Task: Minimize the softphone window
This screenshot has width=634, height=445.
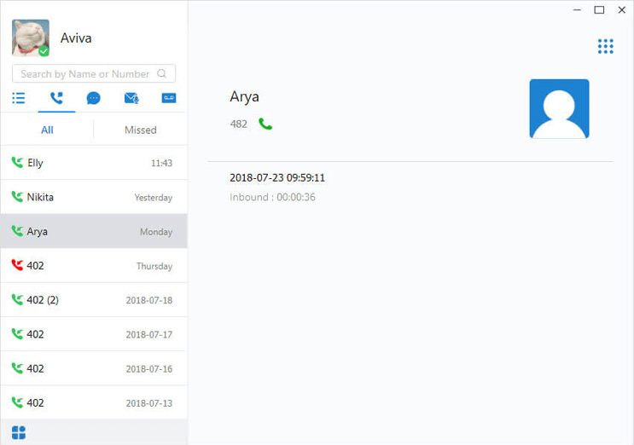Action: [577, 9]
